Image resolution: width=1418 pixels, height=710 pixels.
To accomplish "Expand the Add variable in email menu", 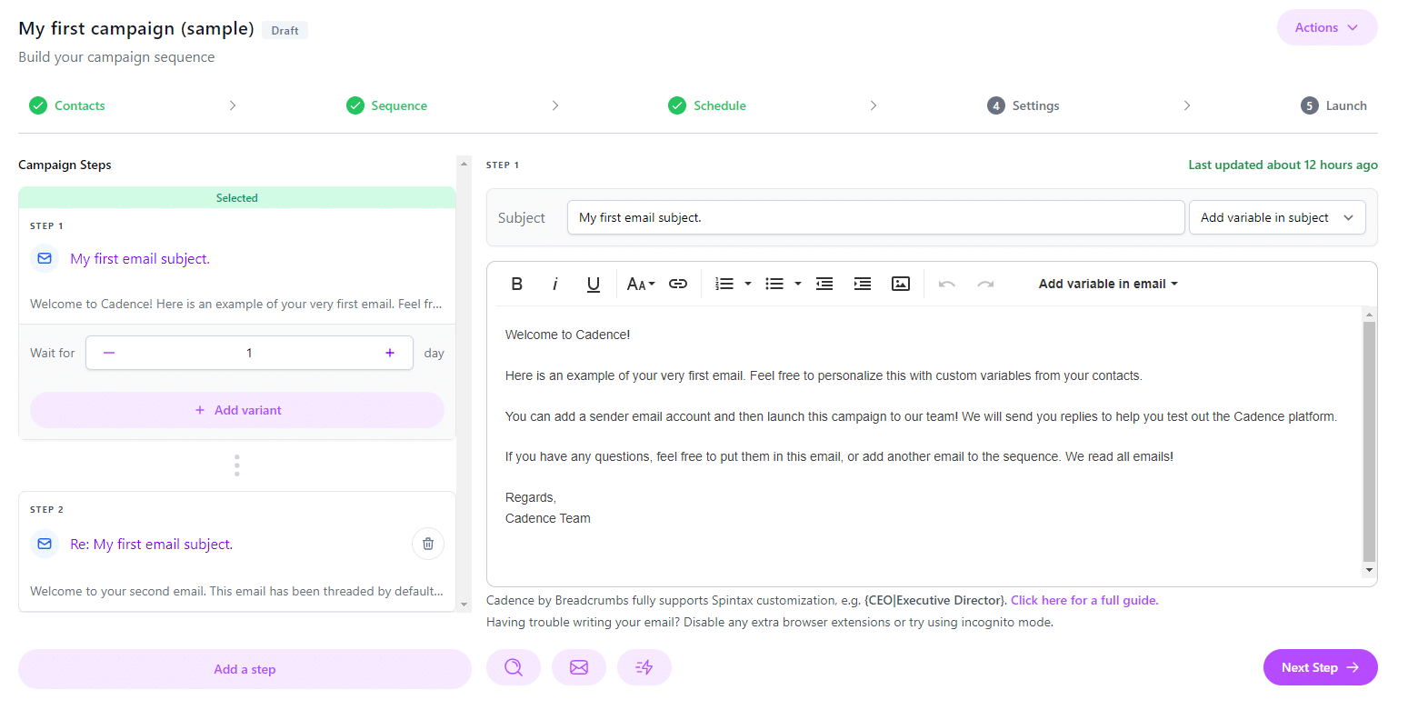I will point(1107,283).
